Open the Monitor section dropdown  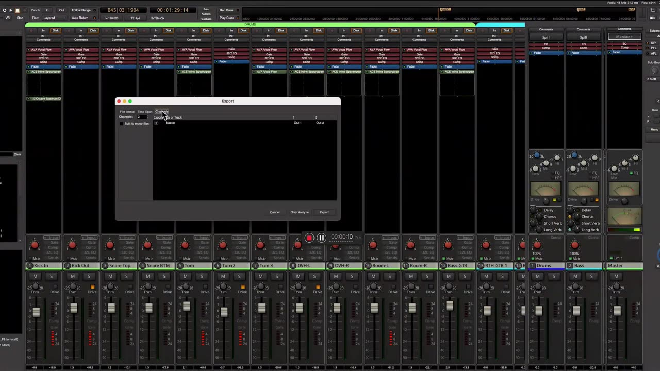coord(624,37)
